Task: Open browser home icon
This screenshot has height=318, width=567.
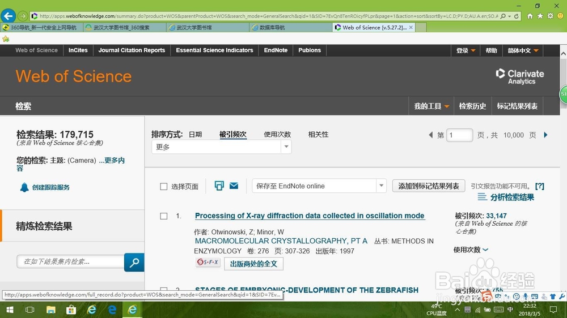Action: (530, 16)
